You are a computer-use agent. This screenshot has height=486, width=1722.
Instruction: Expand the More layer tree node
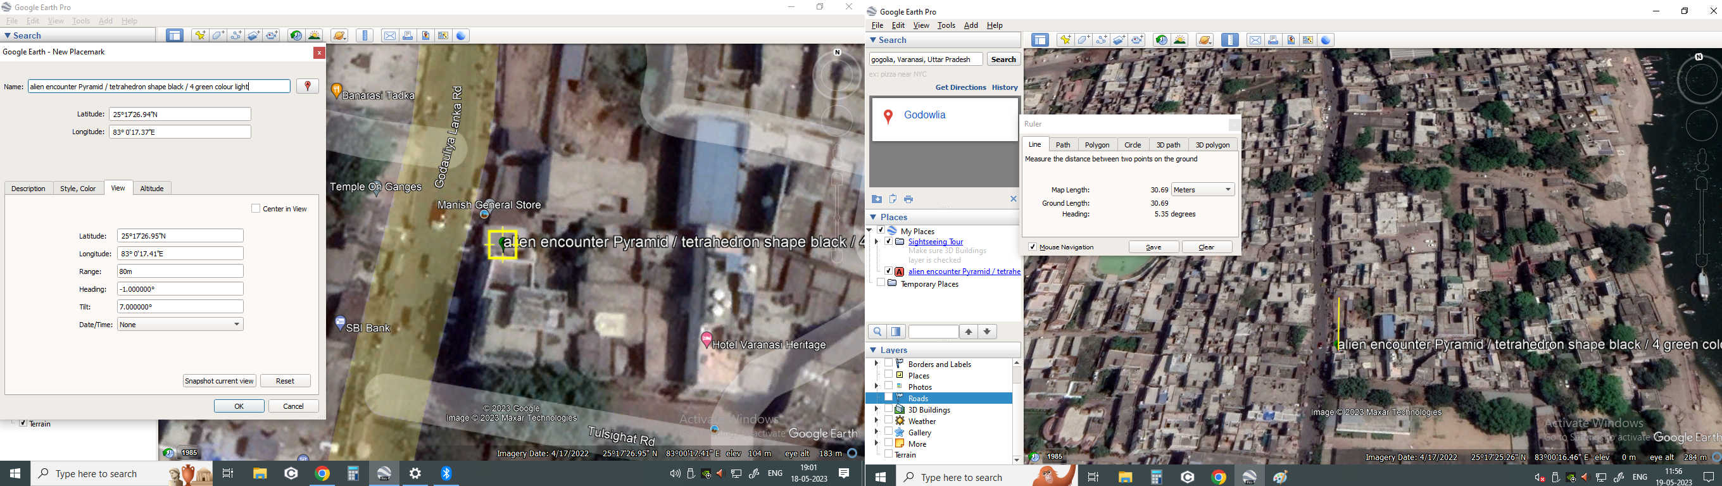[x=876, y=444]
